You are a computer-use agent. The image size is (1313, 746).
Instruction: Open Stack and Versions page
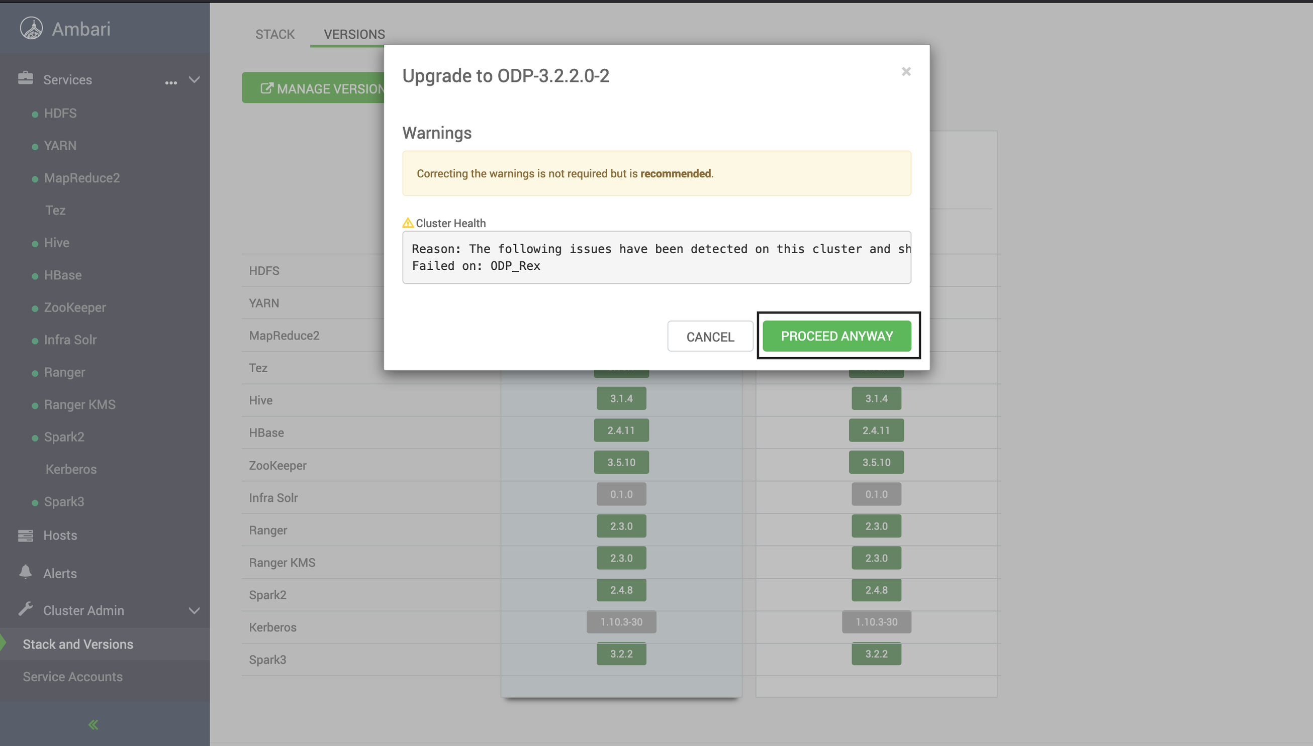click(x=78, y=644)
